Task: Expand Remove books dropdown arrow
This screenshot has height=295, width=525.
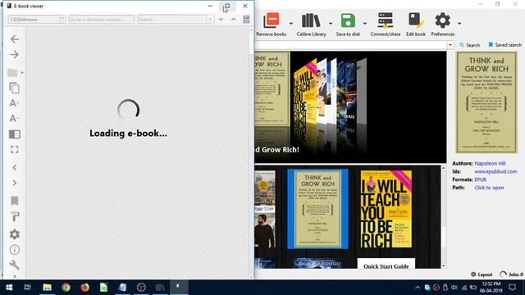Action: (x=290, y=24)
